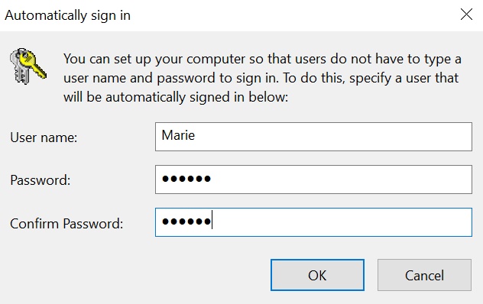
Task: Click the masked dots in Confirm Password
Action: [x=186, y=222]
